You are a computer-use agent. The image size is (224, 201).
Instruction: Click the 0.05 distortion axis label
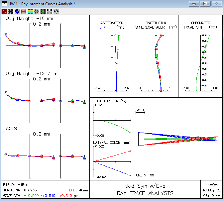coord(99,105)
